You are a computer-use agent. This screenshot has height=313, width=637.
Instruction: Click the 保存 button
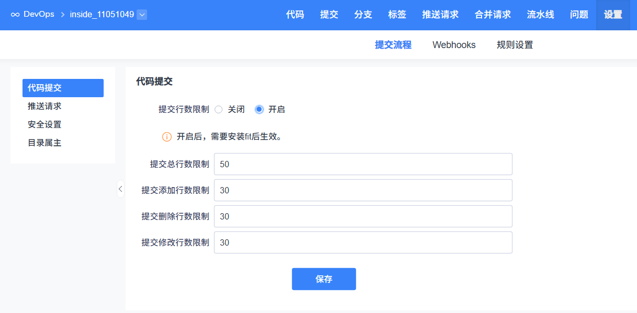[323, 279]
